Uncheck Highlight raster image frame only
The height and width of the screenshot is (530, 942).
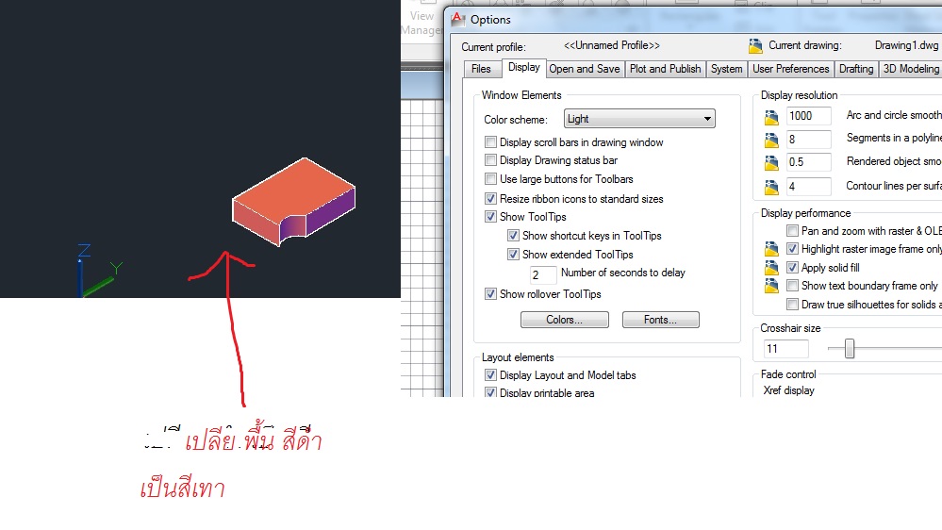pos(792,249)
